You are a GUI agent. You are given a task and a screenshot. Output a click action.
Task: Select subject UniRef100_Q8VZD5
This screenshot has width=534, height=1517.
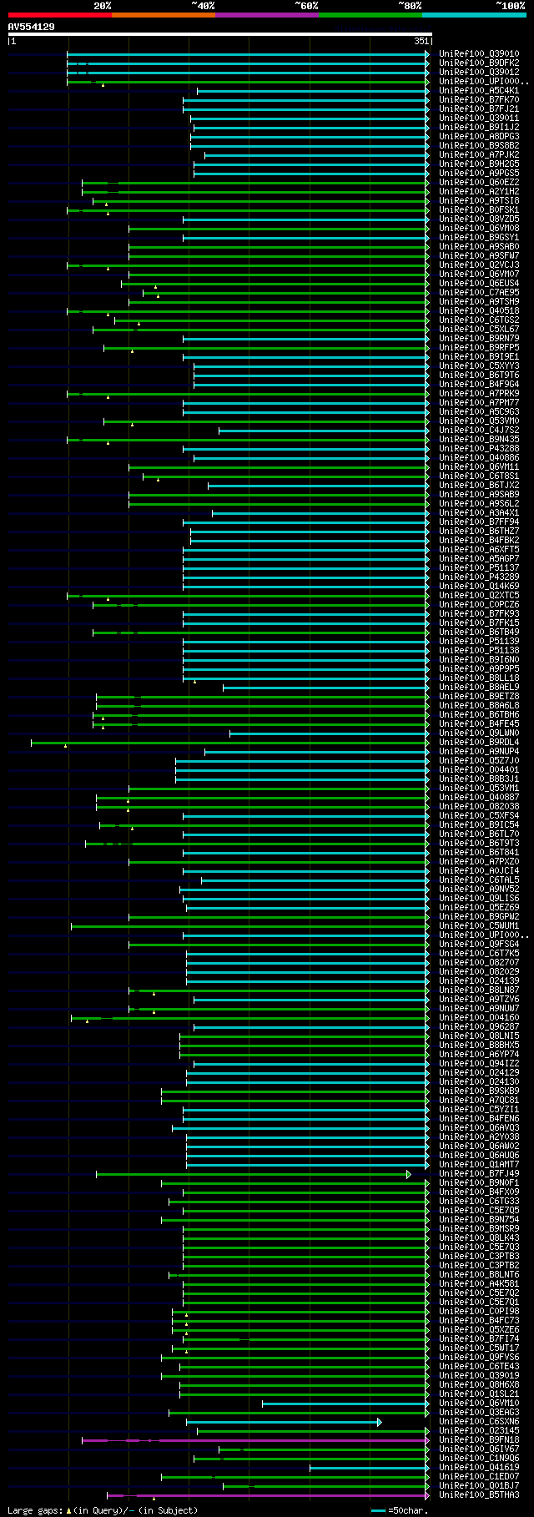point(479,219)
